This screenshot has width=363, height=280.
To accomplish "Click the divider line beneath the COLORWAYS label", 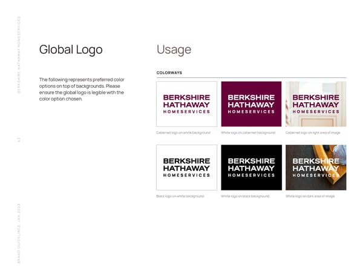I will (x=251, y=77).
